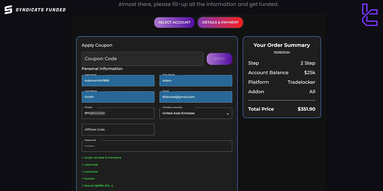
Task: Open the Details & Payment step
Action: [220, 22]
